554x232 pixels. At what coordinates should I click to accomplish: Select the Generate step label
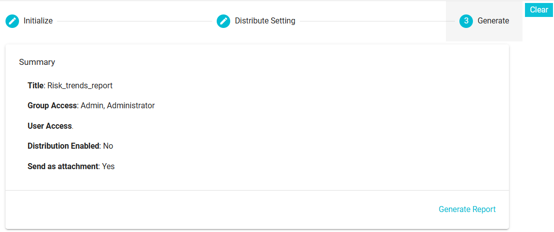tap(493, 21)
